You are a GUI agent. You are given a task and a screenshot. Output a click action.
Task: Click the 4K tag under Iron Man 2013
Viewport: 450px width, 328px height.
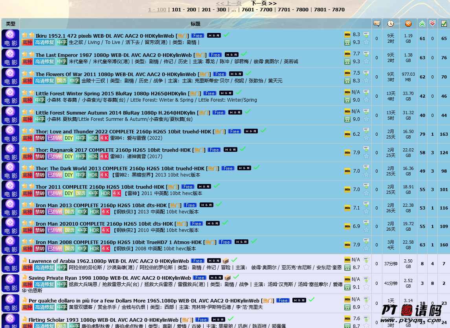tap(105, 212)
